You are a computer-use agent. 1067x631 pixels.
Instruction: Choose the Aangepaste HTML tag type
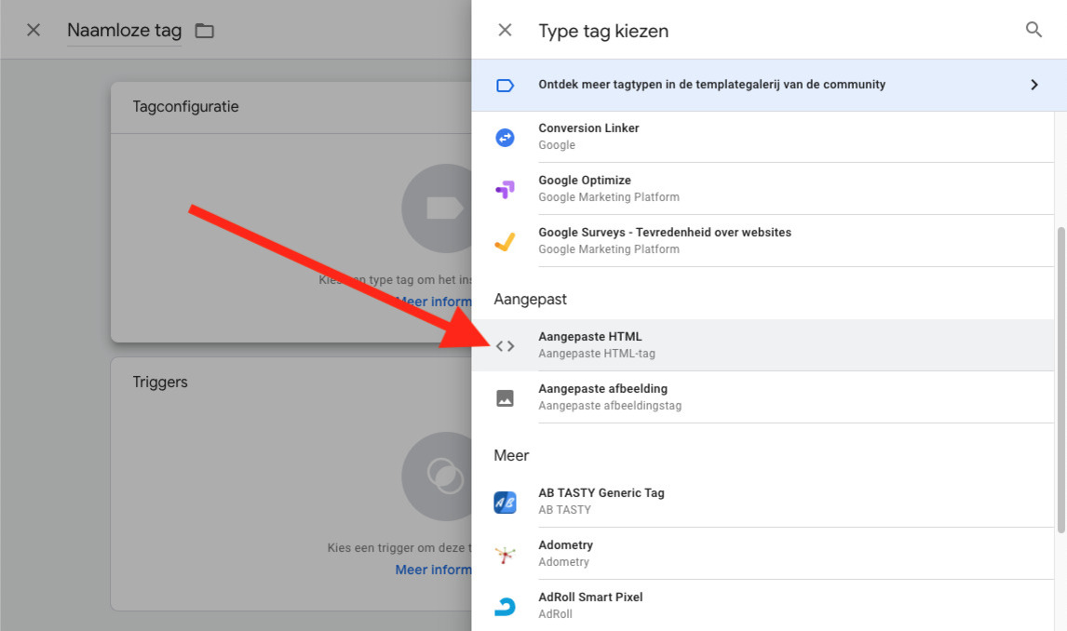(763, 345)
